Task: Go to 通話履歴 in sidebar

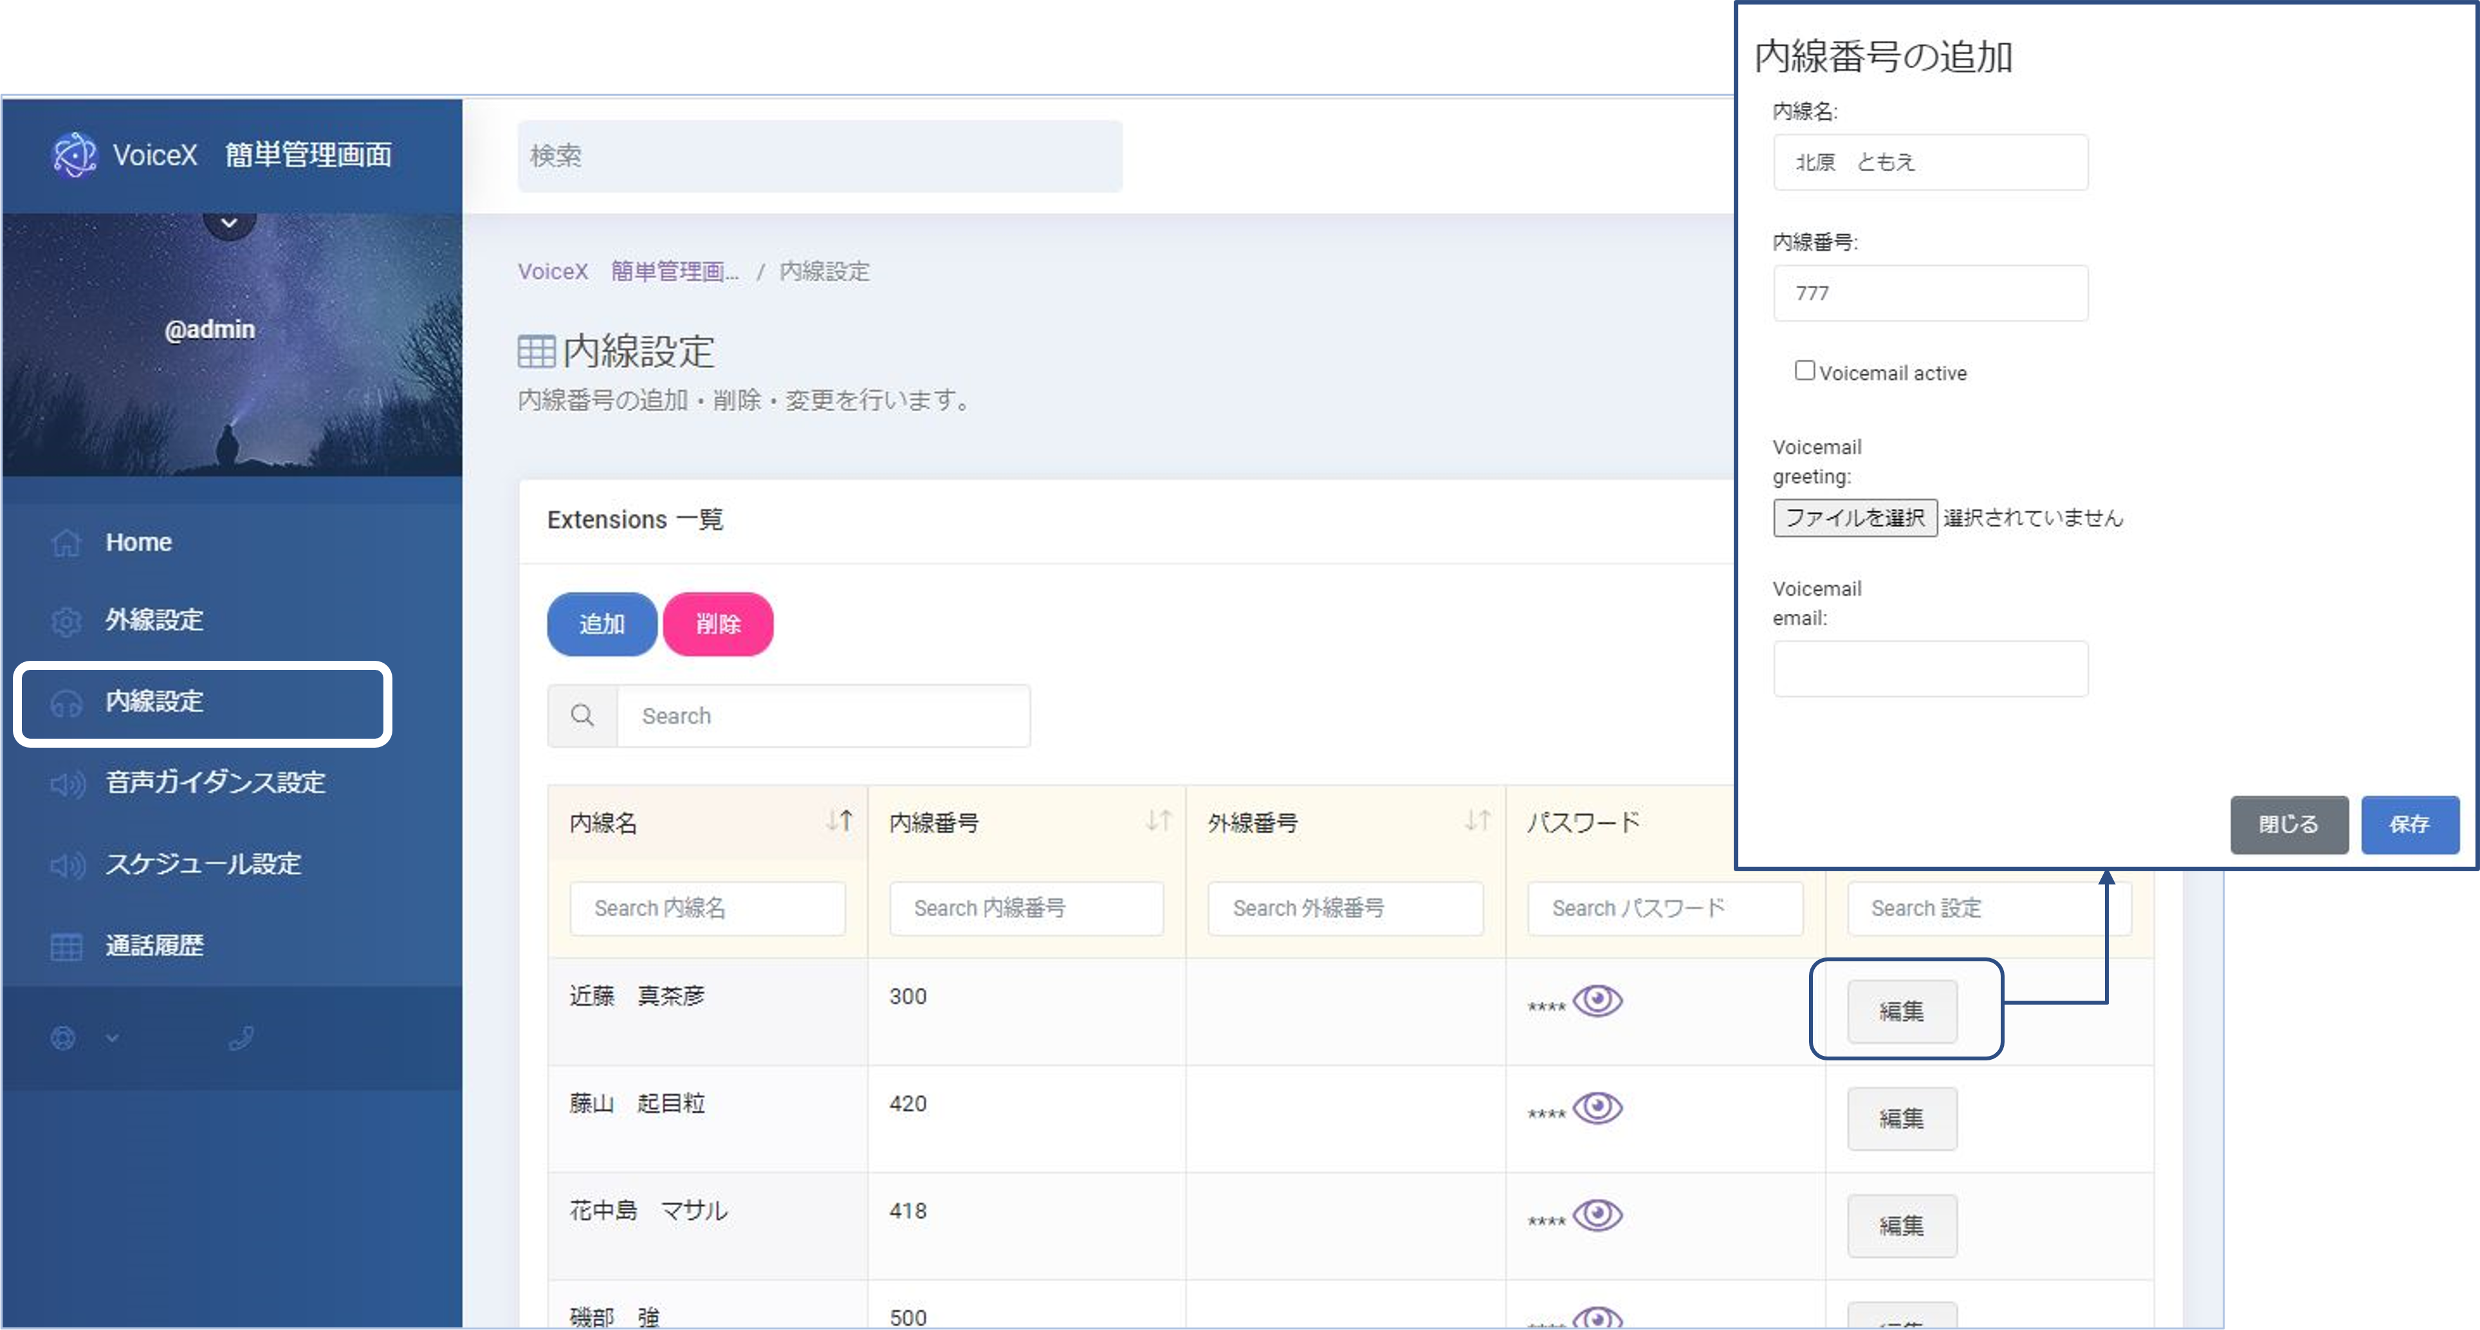Action: coord(154,946)
